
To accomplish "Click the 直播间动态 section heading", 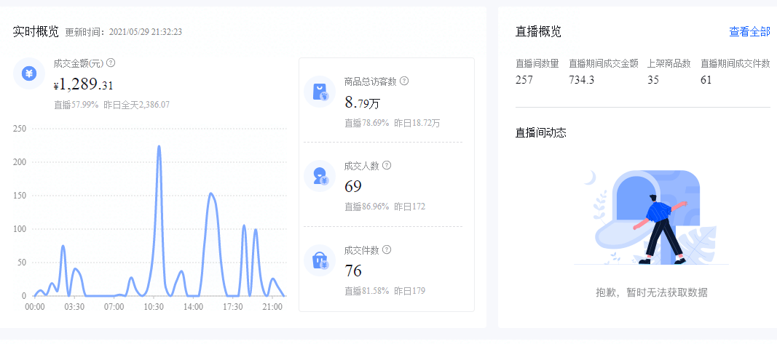I will pos(540,132).
